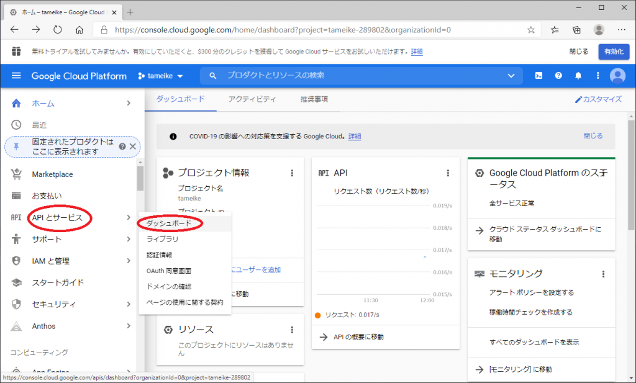Dismiss the pinned products hint

click(x=132, y=146)
